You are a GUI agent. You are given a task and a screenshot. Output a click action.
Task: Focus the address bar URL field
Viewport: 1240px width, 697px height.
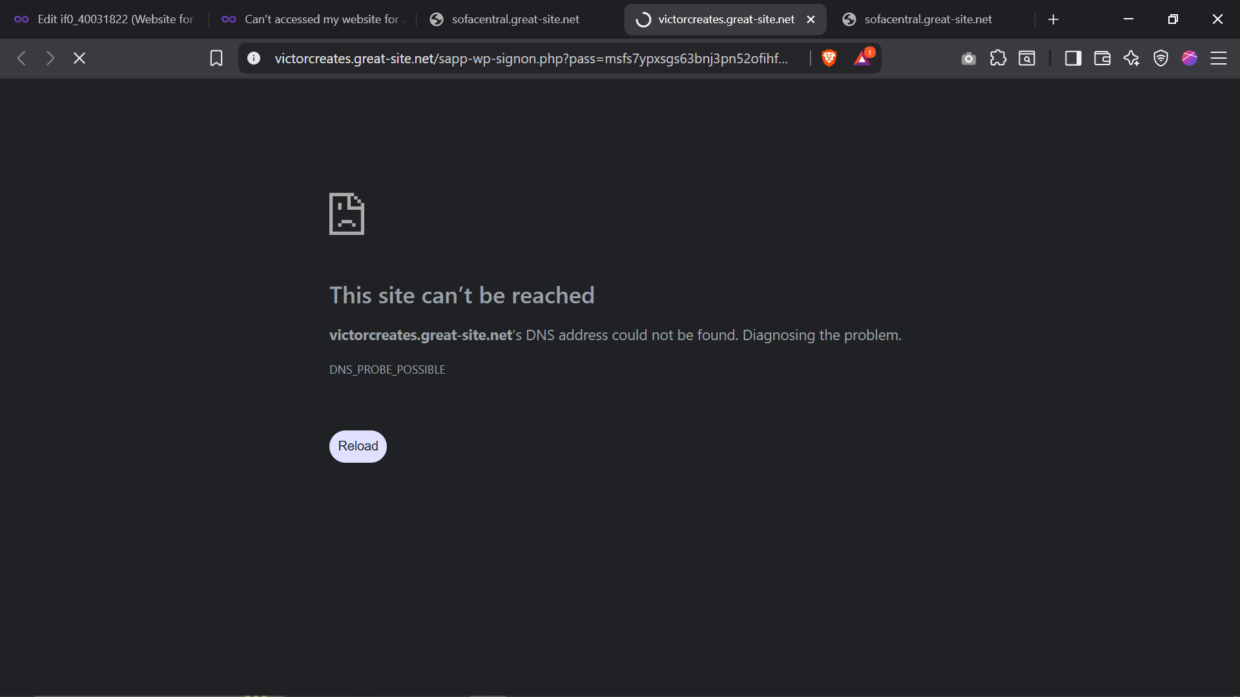click(531, 58)
